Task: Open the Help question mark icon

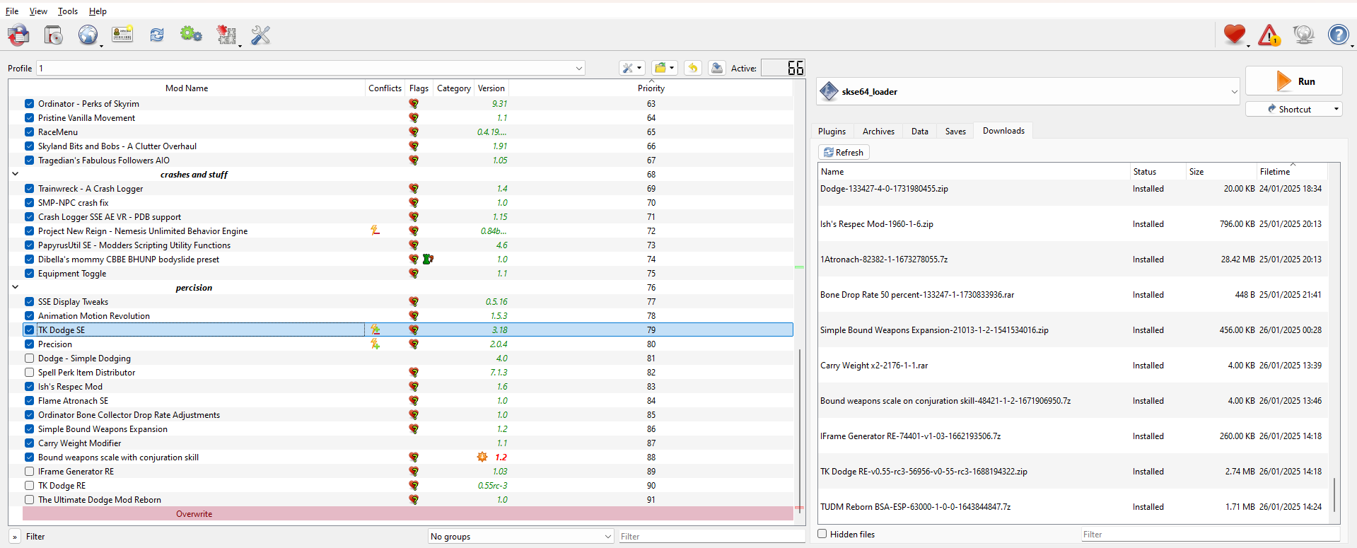Action: [x=1339, y=34]
